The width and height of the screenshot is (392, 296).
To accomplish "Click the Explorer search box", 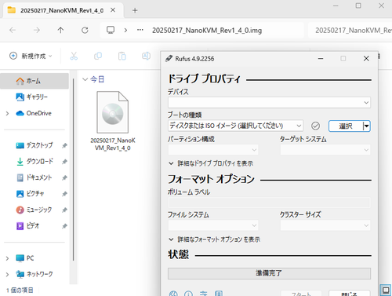I will click(x=350, y=31).
